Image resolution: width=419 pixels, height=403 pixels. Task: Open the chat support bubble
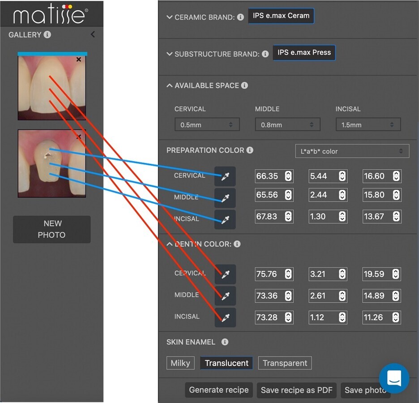tap(394, 378)
